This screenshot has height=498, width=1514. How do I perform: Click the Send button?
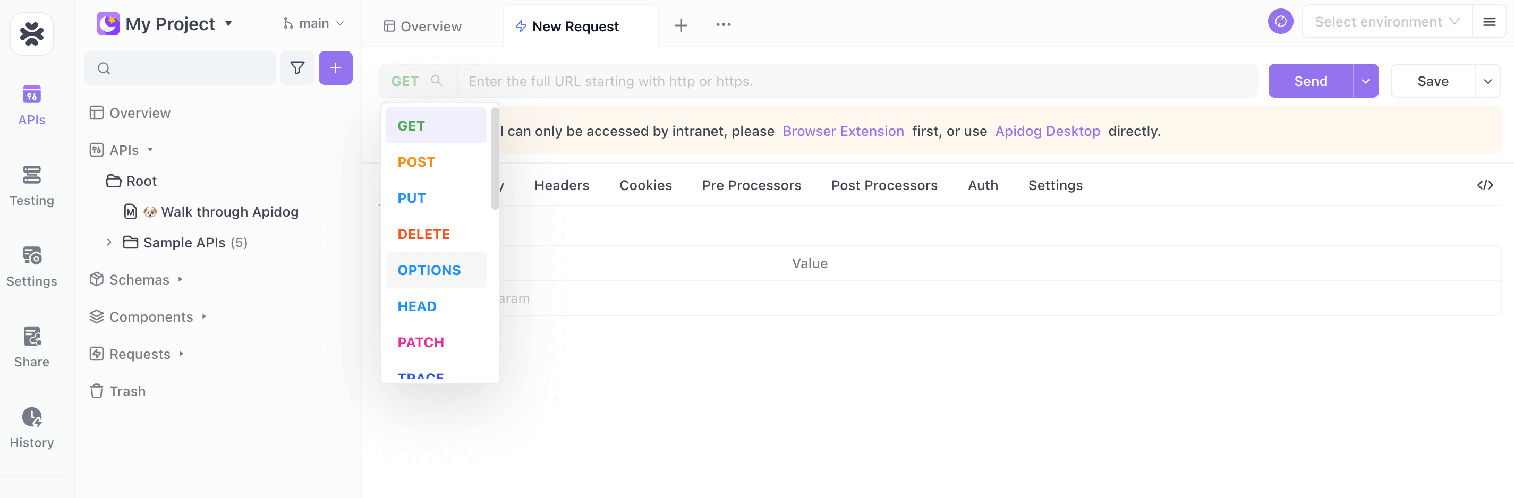(x=1309, y=81)
